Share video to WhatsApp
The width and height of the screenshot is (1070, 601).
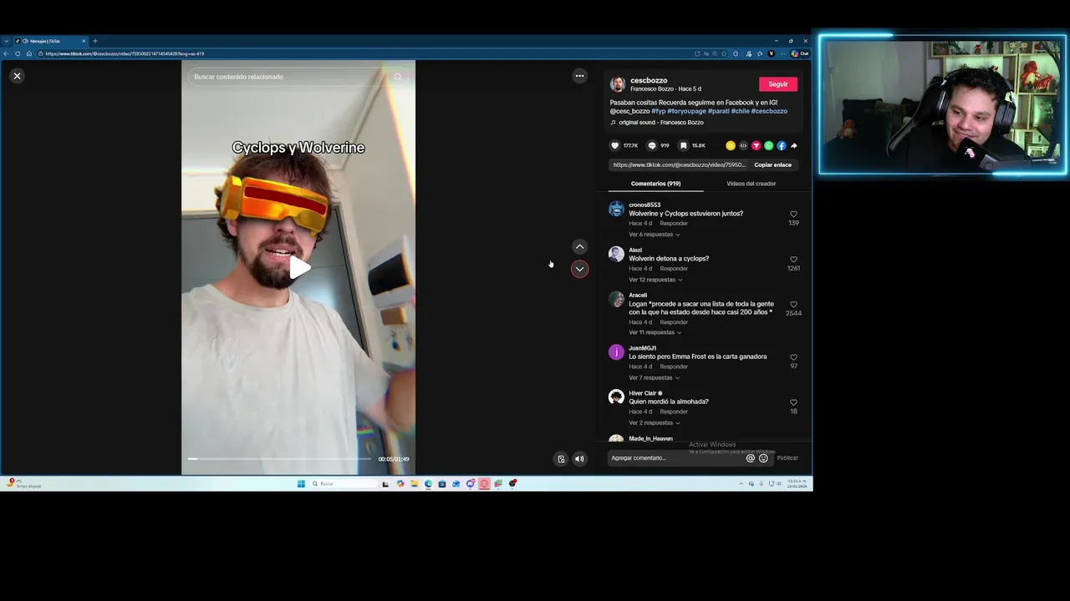click(x=768, y=145)
